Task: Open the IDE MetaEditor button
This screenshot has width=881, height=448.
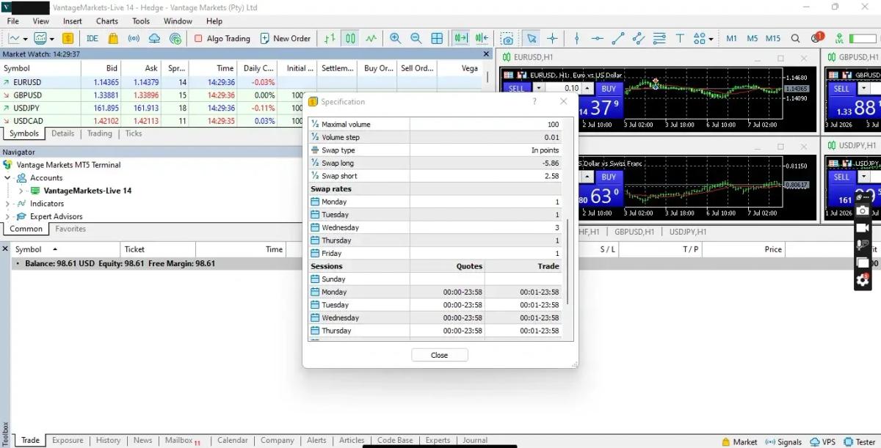Action: tap(93, 38)
